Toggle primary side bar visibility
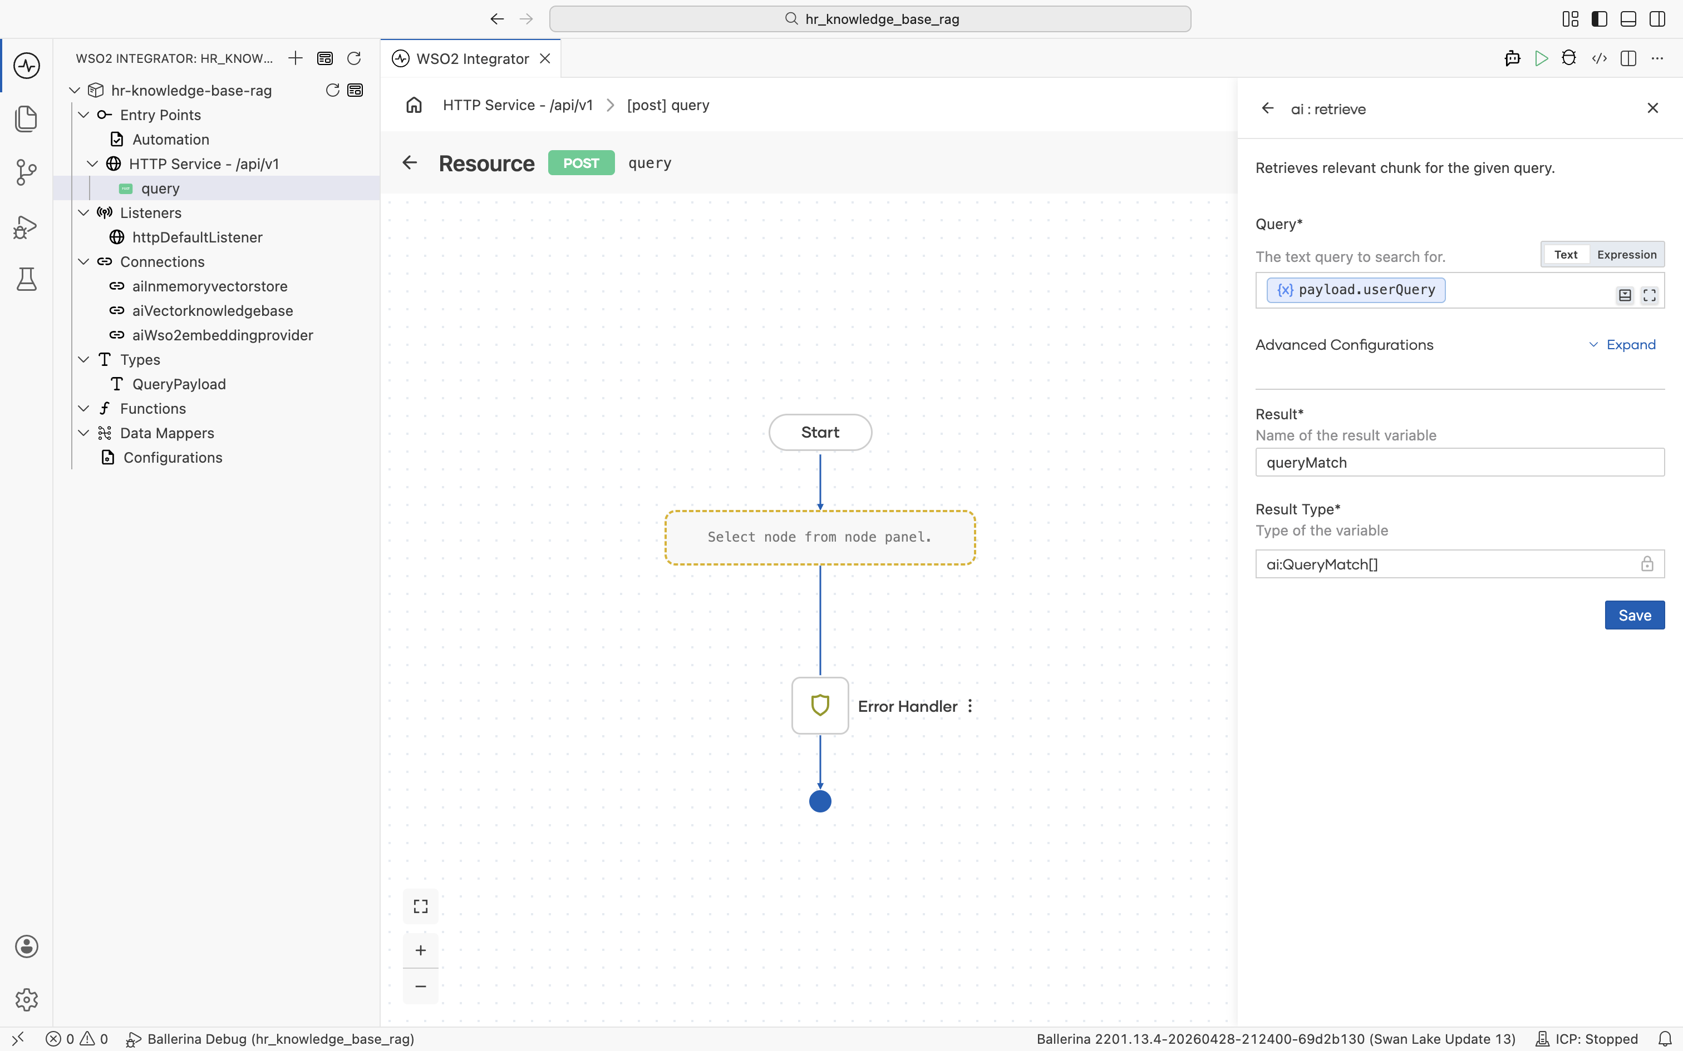The image size is (1683, 1051). (1600, 19)
